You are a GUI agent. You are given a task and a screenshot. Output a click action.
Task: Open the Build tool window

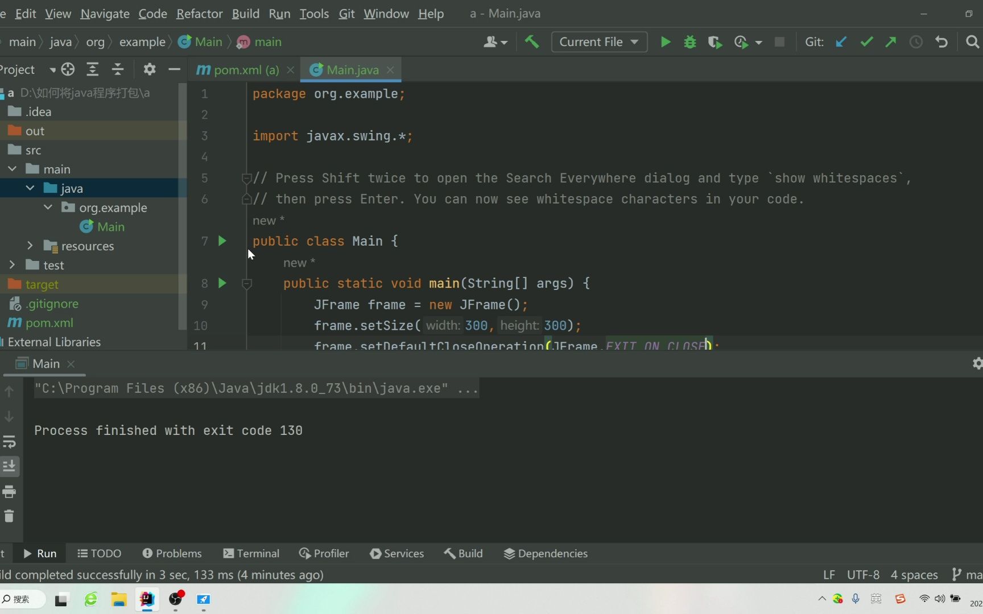click(463, 553)
